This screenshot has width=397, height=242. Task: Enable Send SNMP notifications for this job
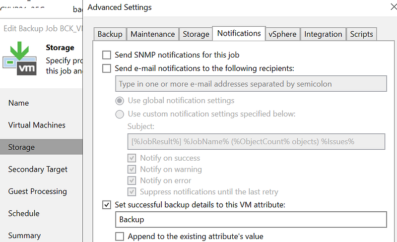pos(107,55)
